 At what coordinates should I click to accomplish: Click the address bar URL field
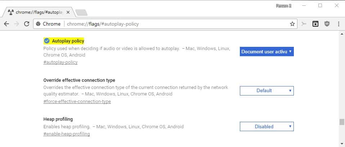point(165,24)
